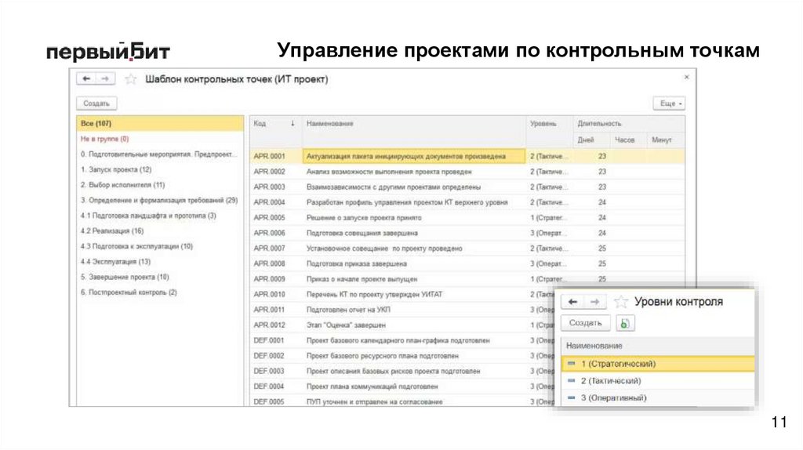The width and height of the screenshot is (803, 450).
Task: Select group 1. Запуск проекта (12)
Action: pyautogui.click(x=160, y=169)
